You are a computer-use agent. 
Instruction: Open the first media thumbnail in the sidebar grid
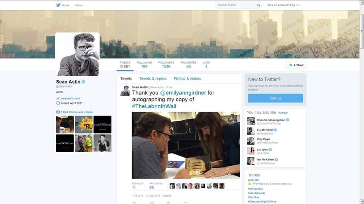pos(65,125)
